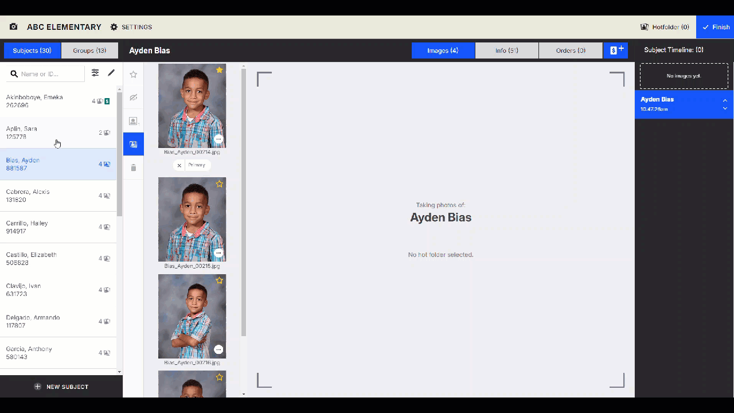
Task: Open SETTINGS via the gear icon
Action: coord(131,27)
